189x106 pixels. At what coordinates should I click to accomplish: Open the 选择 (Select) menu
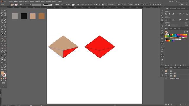click(32, 1)
